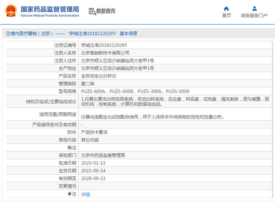Click the 变更情况 label
Screen dimensions: 275x203
point(67,186)
